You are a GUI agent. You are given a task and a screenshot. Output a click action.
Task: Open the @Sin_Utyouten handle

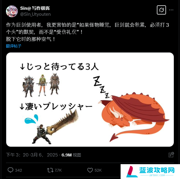pos(35,14)
